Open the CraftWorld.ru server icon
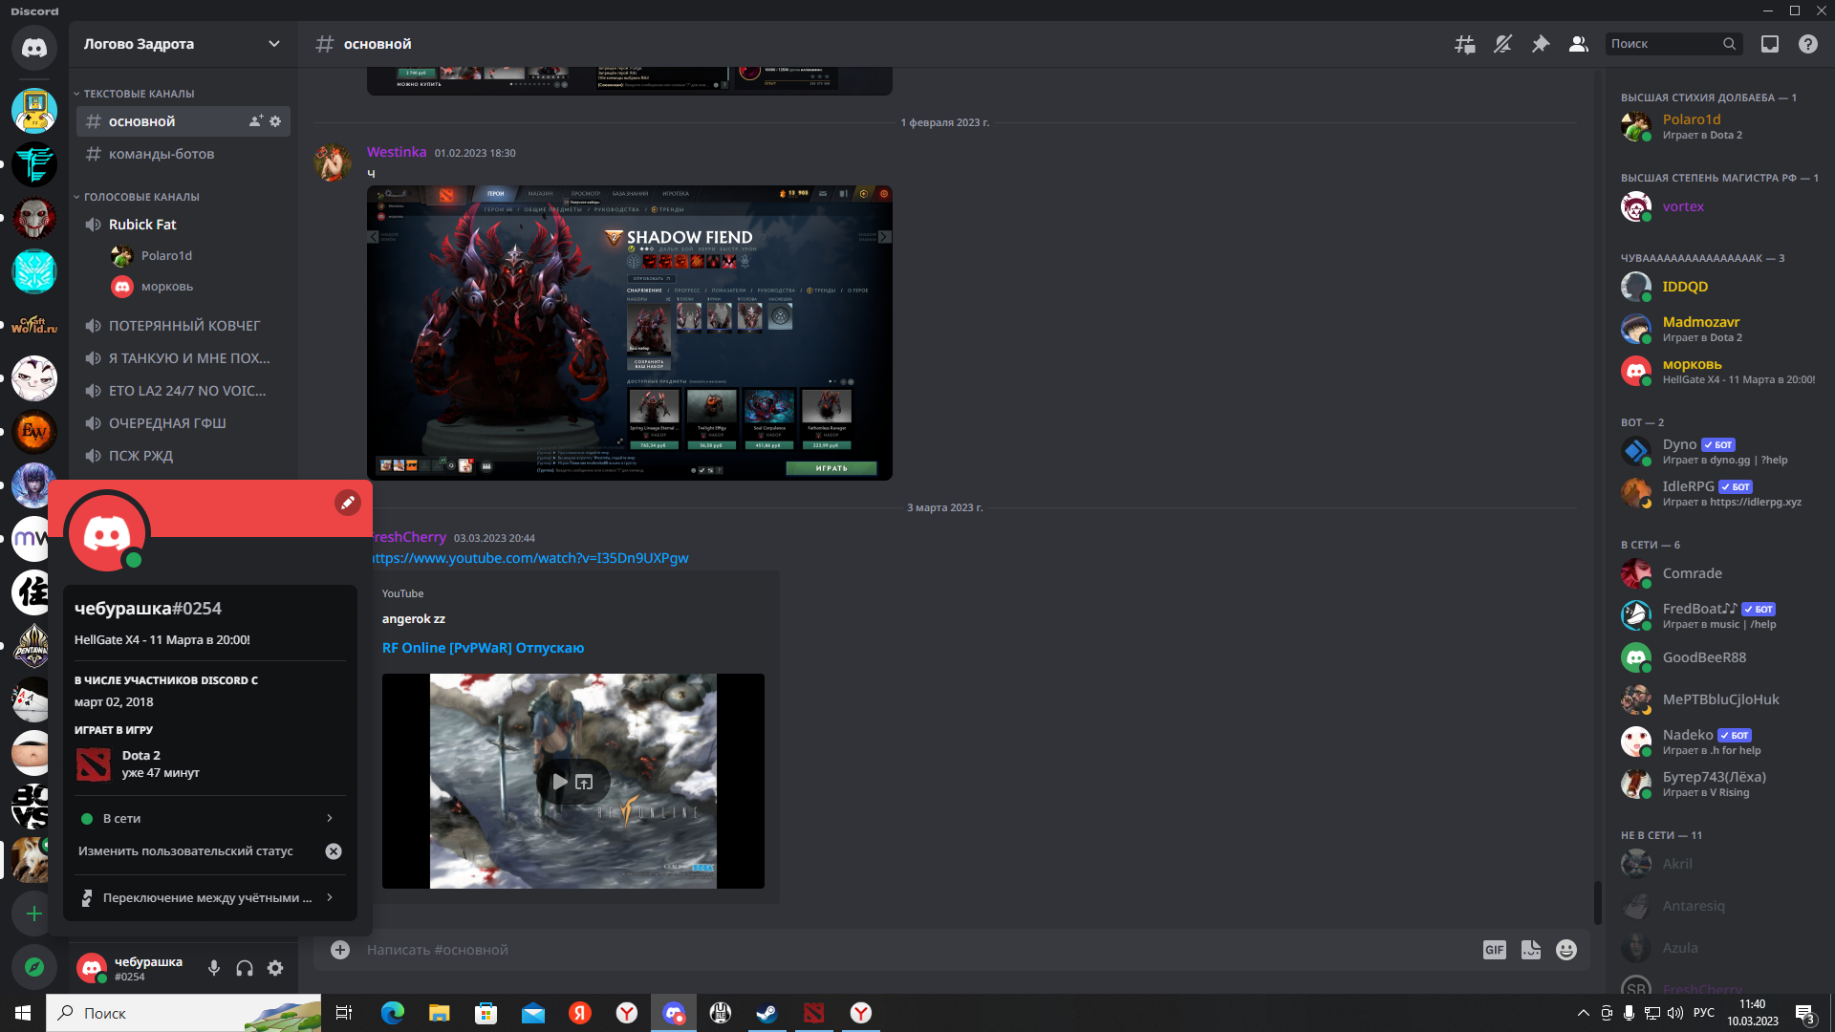This screenshot has width=1835, height=1032. tap(34, 325)
